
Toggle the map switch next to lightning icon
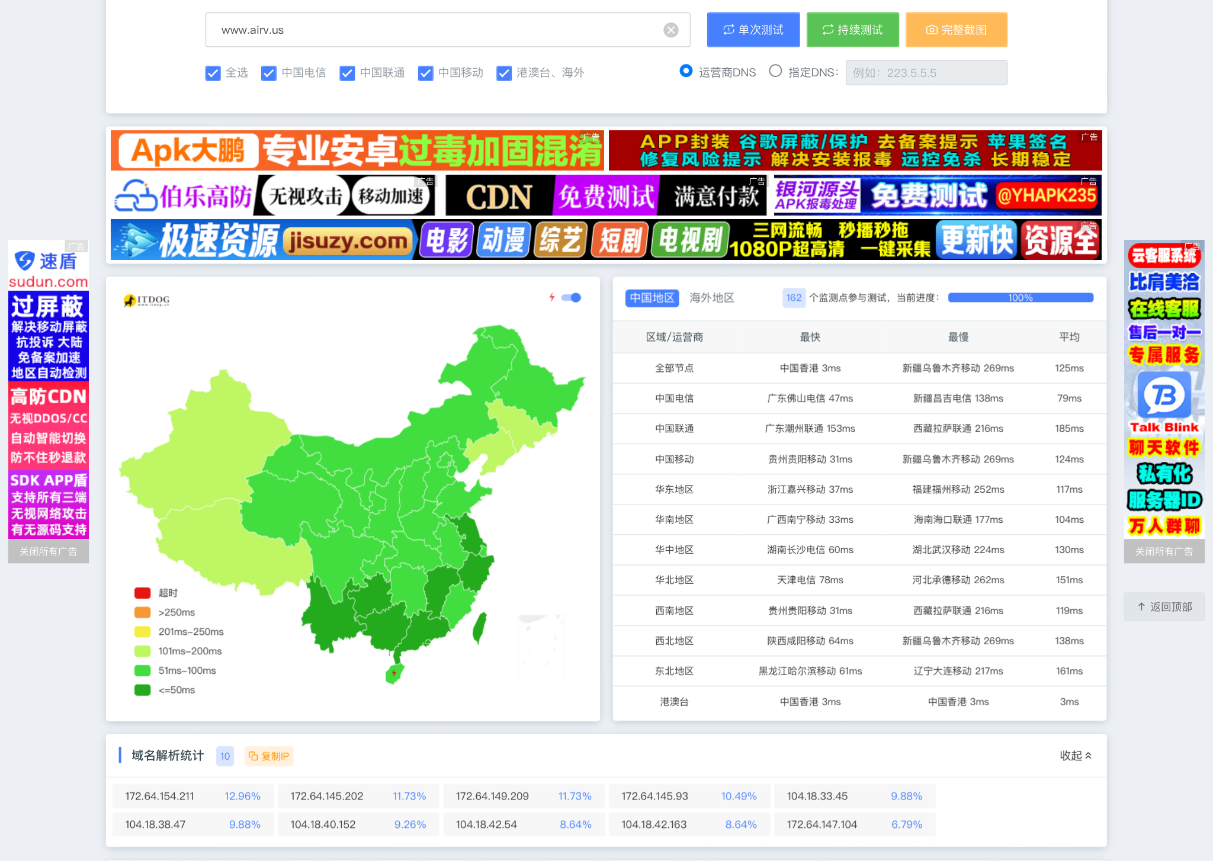tap(572, 297)
